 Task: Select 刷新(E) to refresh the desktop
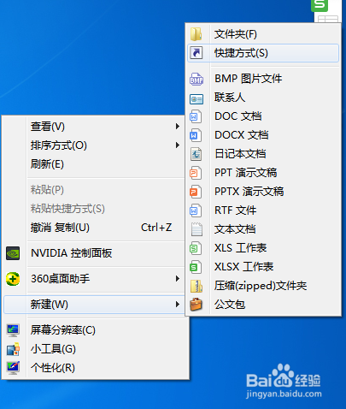93,164
